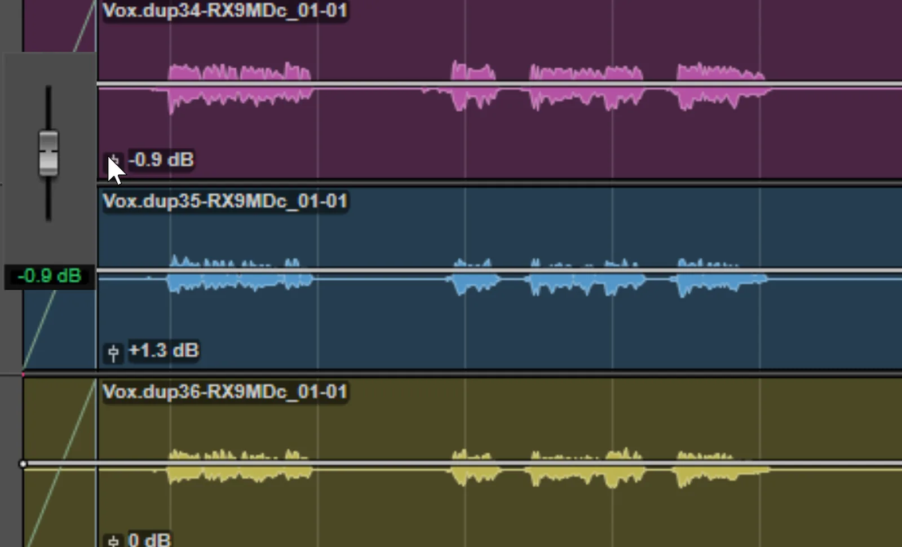This screenshot has height=547, width=902.
Task: Click the +1.3 dB clip gain value on Vox.dup35
Action: pos(163,350)
